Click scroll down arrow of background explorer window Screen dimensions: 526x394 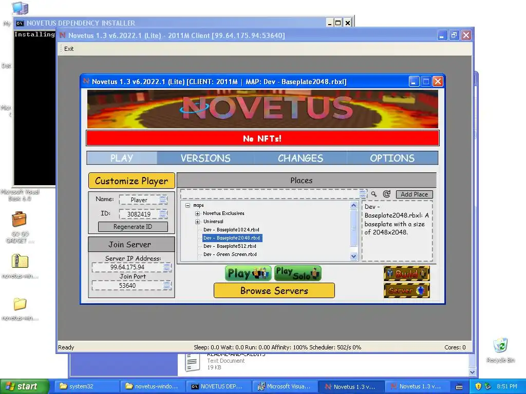tap(472, 372)
